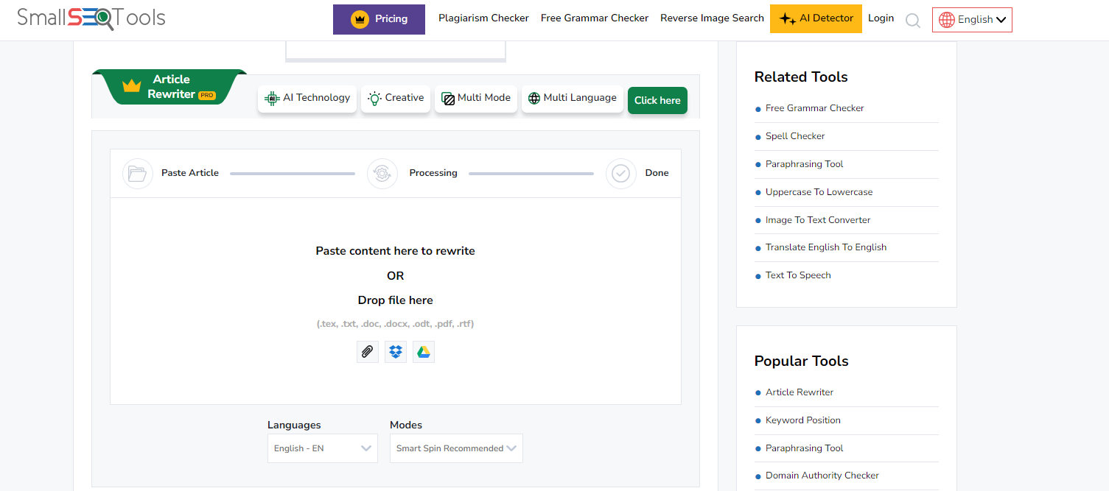Image resolution: width=1109 pixels, height=491 pixels.
Task: Click the Login link
Action: point(881,18)
